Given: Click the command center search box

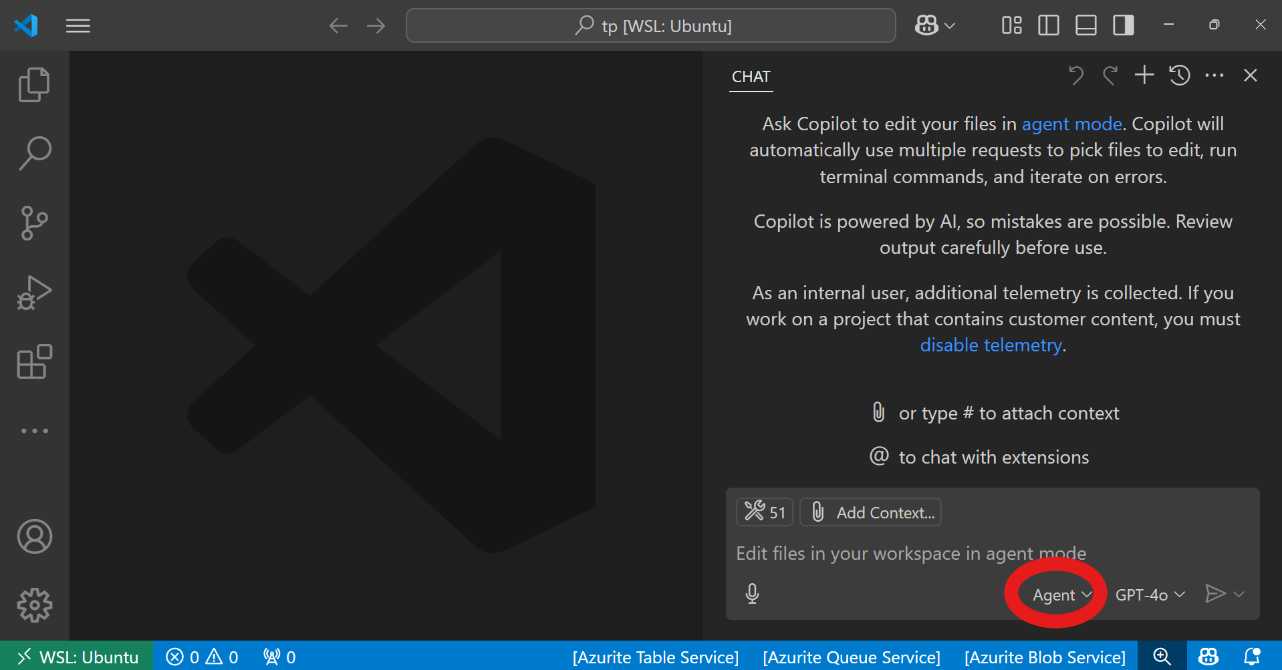Looking at the screenshot, I should pyautogui.click(x=650, y=26).
